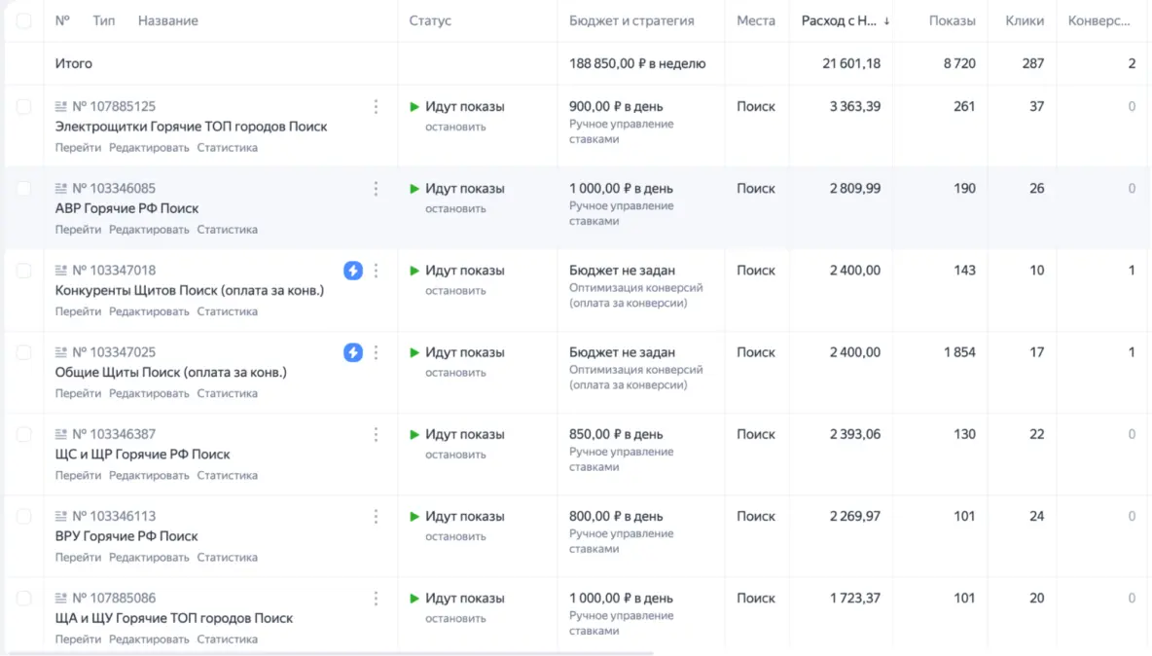Click the horizontal scrollbar at the table bottom
Screen dimensions: 1152x656
tap(331, 653)
